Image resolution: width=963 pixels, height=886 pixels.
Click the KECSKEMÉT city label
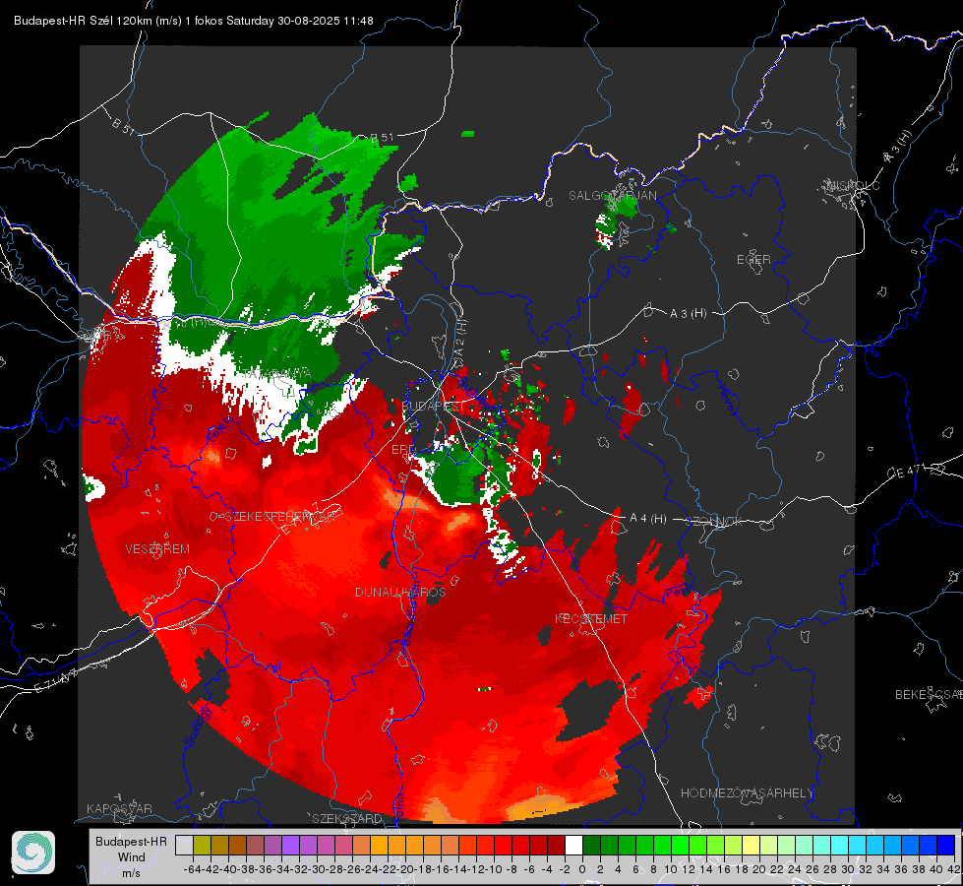pyautogui.click(x=591, y=618)
